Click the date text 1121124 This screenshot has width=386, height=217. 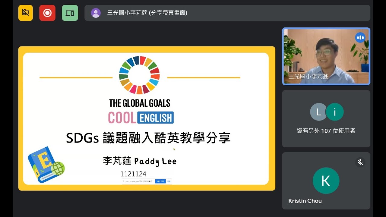pyautogui.click(x=133, y=174)
